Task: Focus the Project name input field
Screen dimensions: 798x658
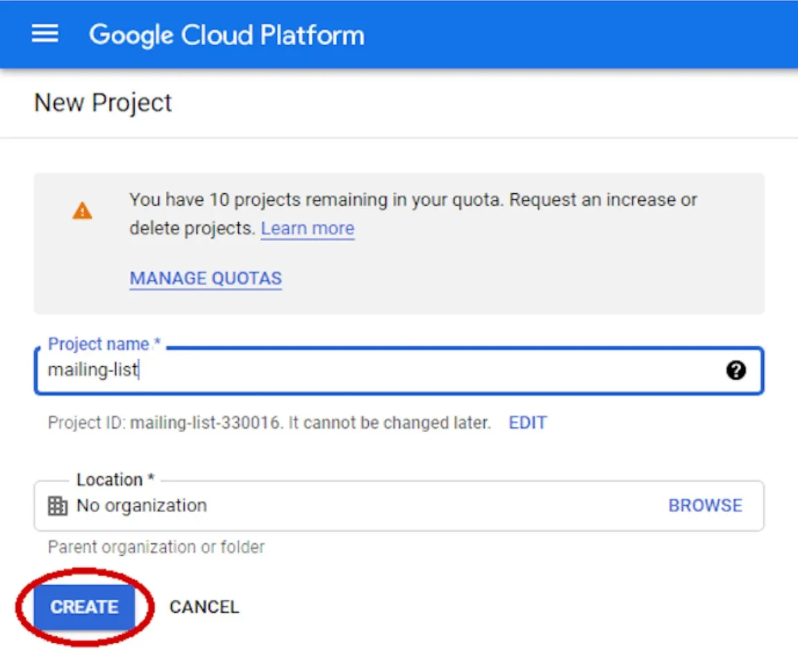Action: [399, 370]
